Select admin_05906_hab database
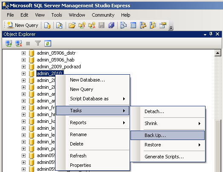223x172 pixels. [x=55, y=60]
